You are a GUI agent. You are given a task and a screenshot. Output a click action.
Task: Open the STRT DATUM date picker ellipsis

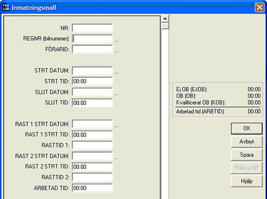click(x=116, y=73)
